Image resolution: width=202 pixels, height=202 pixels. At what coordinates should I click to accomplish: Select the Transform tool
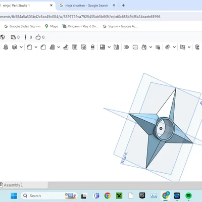coord(144,47)
